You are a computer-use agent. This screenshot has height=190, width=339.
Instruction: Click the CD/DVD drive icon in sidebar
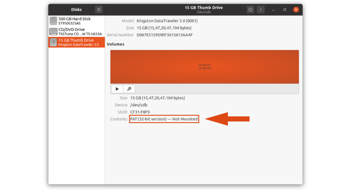point(53,32)
